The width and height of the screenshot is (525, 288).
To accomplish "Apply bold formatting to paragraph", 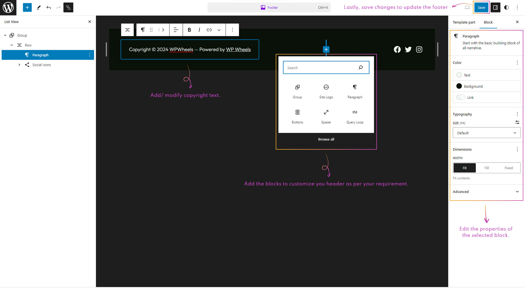I will click(189, 30).
